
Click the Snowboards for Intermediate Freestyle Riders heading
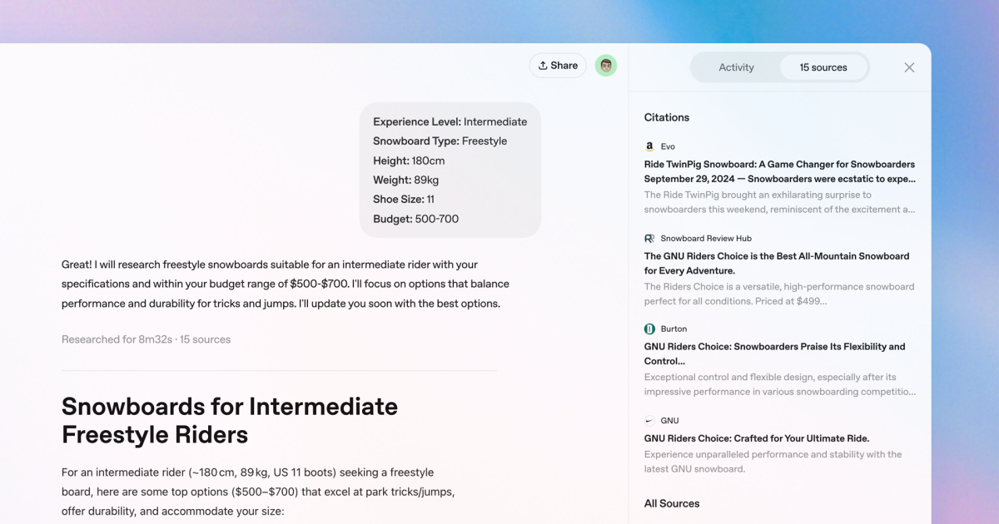[x=230, y=420]
